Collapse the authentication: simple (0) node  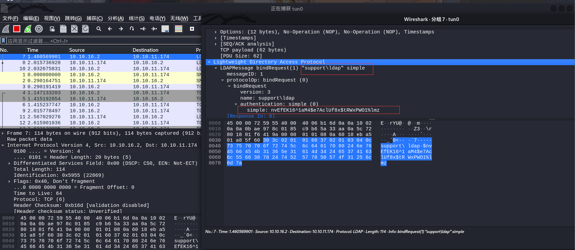(x=236, y=104)
